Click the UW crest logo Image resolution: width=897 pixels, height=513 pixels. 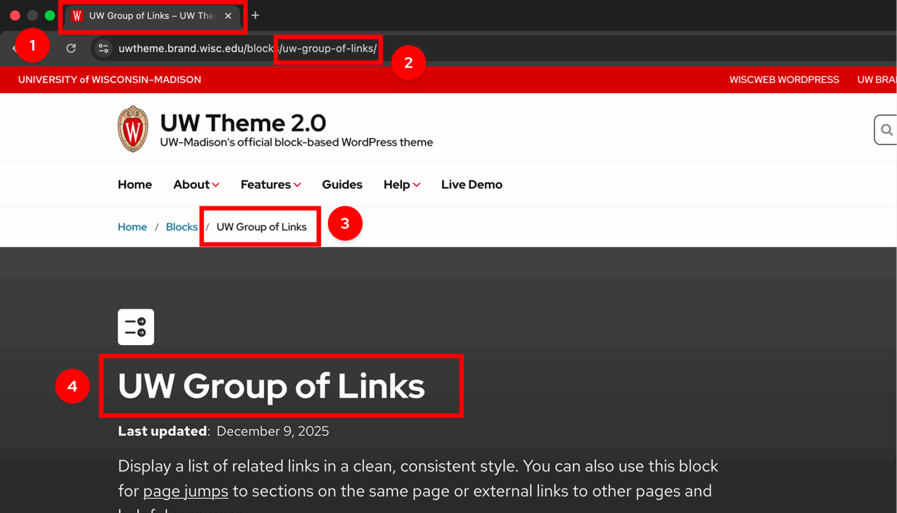133,128
